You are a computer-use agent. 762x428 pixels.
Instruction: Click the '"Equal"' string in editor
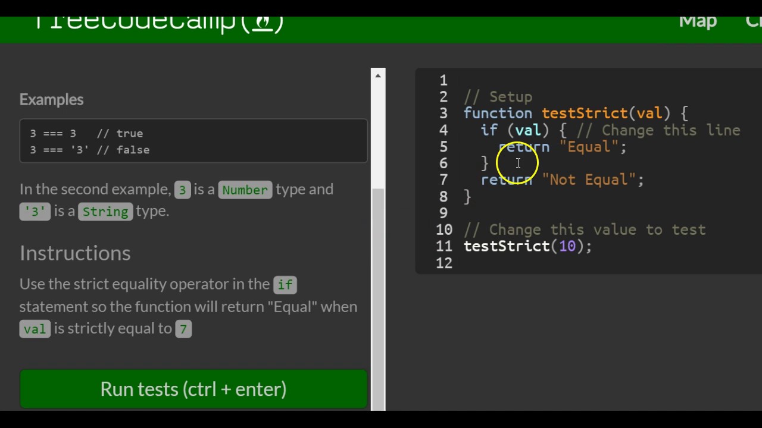[x=589, y=147]
